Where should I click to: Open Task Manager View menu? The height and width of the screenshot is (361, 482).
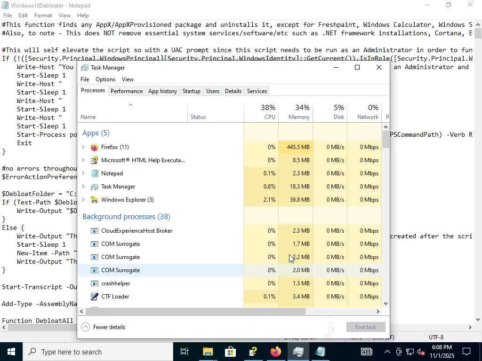(x=128, y=79)
